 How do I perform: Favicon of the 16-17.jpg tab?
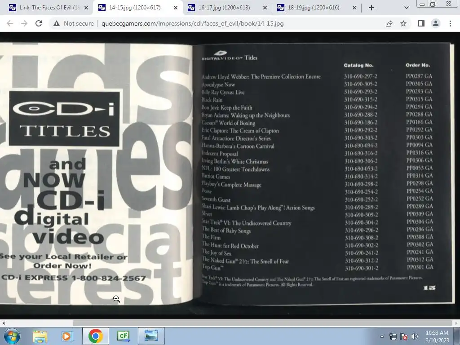[191, 8]
